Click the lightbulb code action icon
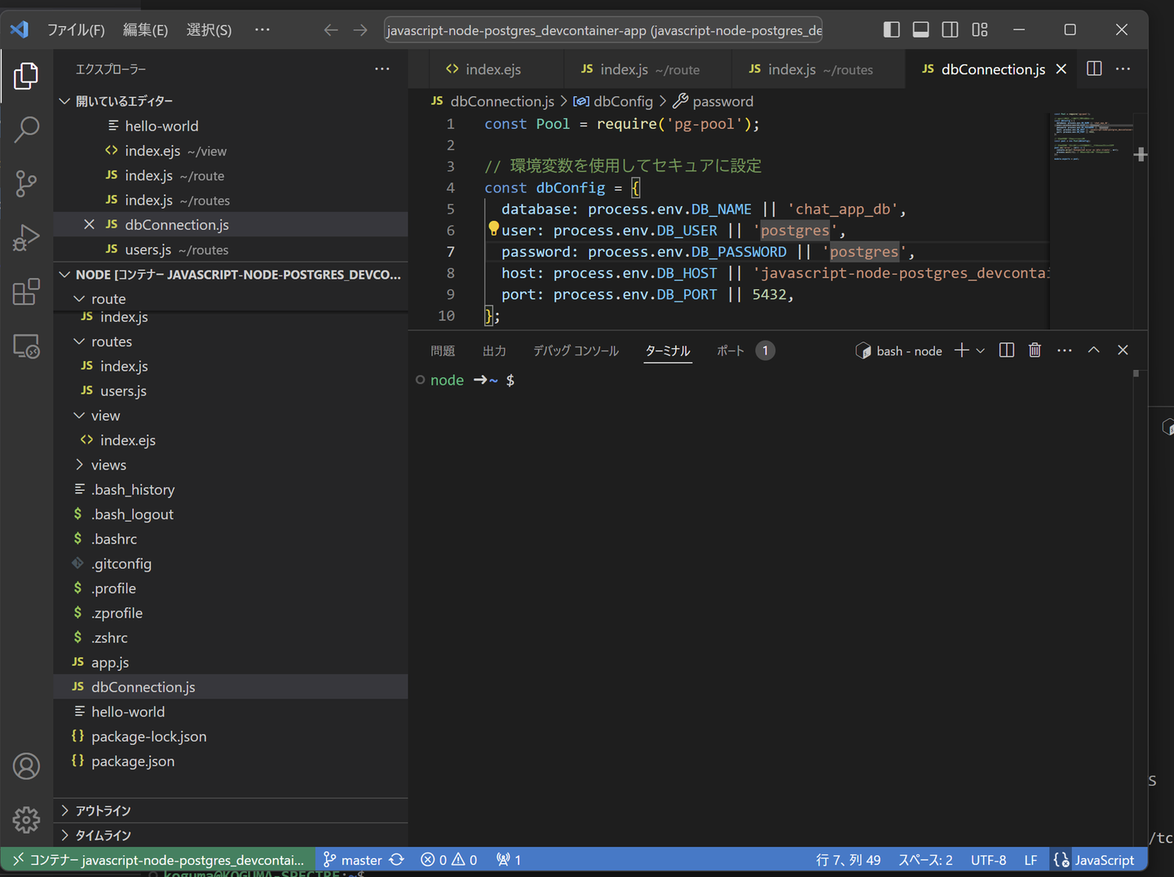1174x877 pixels. point(493,229)
